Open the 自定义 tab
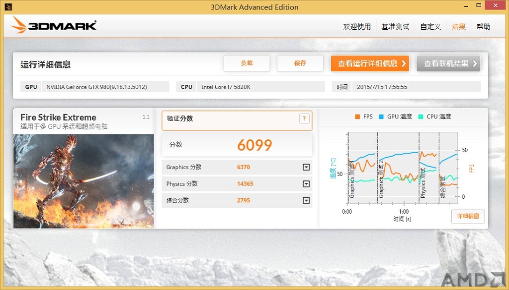This screenshot has height=290, width=509. (x=430, y=27)
